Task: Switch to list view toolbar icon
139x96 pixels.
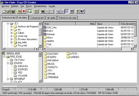Action: [67, 11]
